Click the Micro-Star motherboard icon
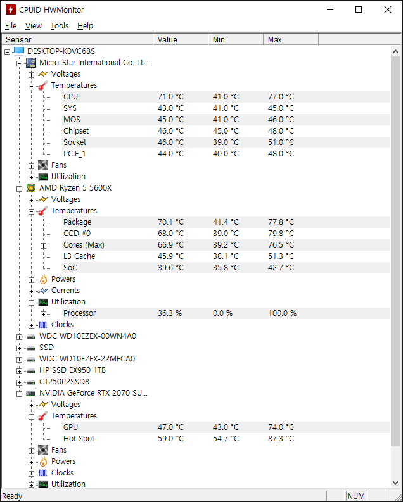Screen dimensions: 403x502 click(x=30, y=63)
